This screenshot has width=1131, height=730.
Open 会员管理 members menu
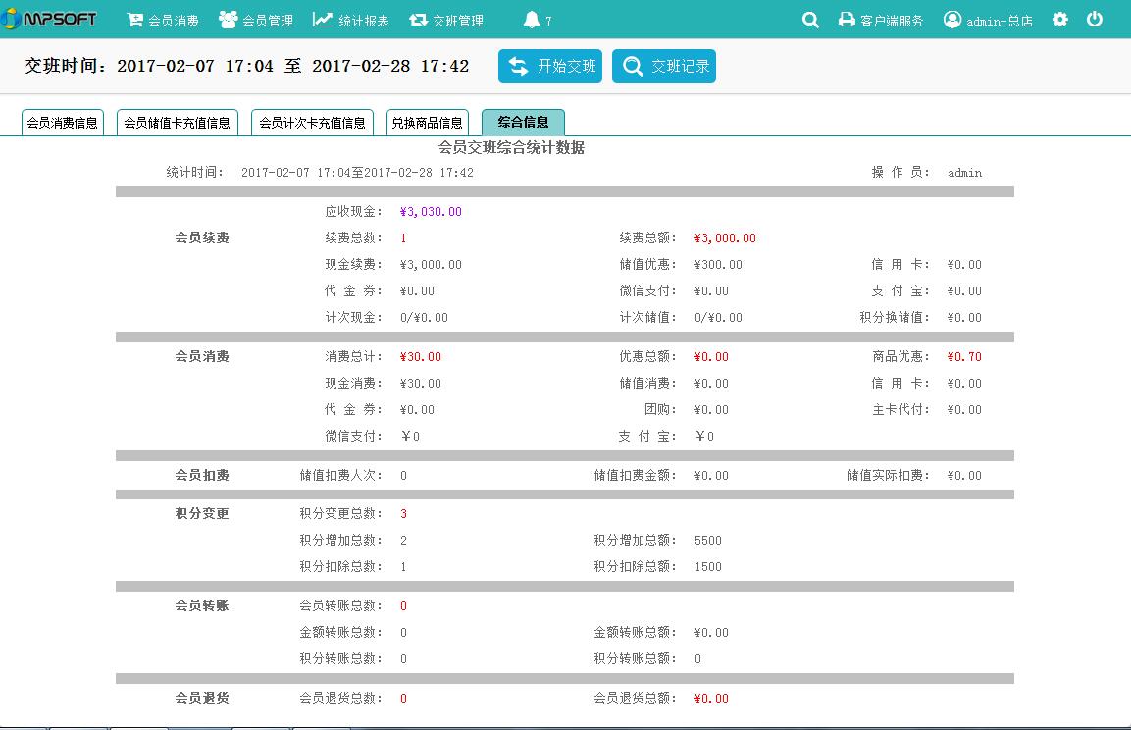click(255, 20)
